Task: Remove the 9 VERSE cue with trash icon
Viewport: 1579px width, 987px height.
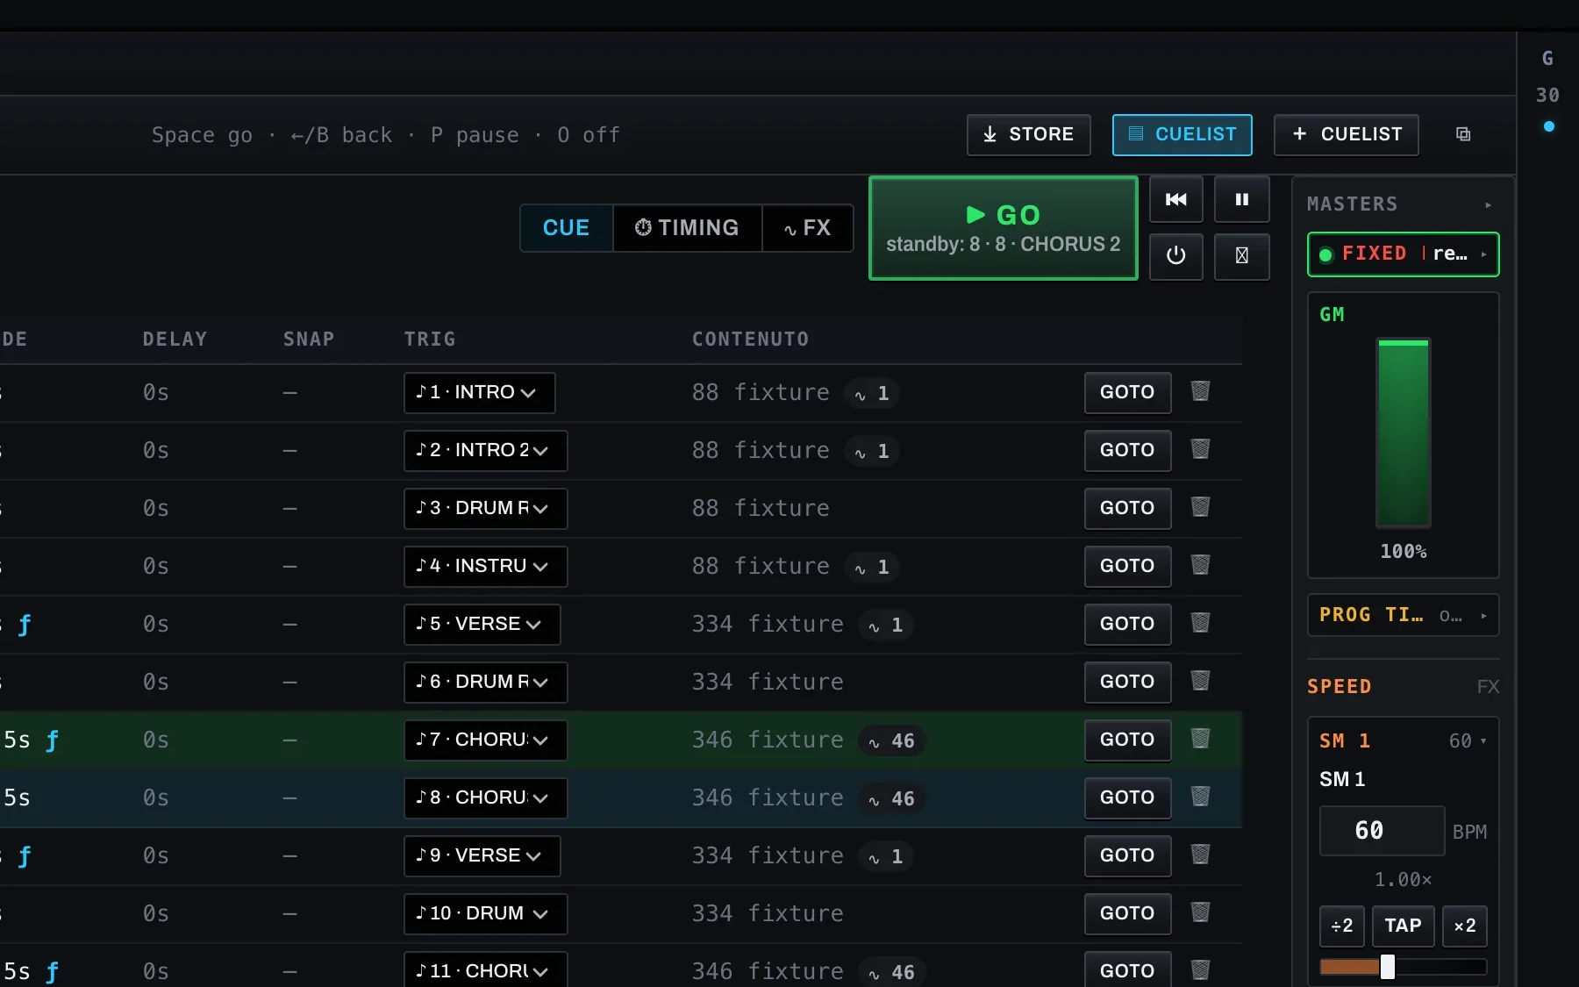Action: coord(1200,855)
